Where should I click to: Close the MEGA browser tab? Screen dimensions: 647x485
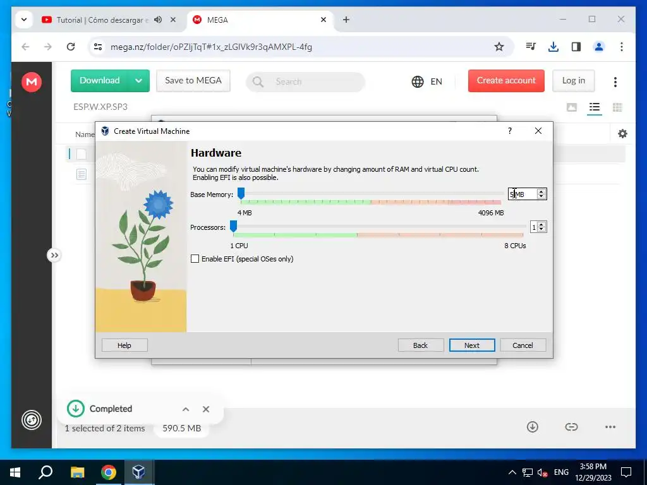point(323,20)
